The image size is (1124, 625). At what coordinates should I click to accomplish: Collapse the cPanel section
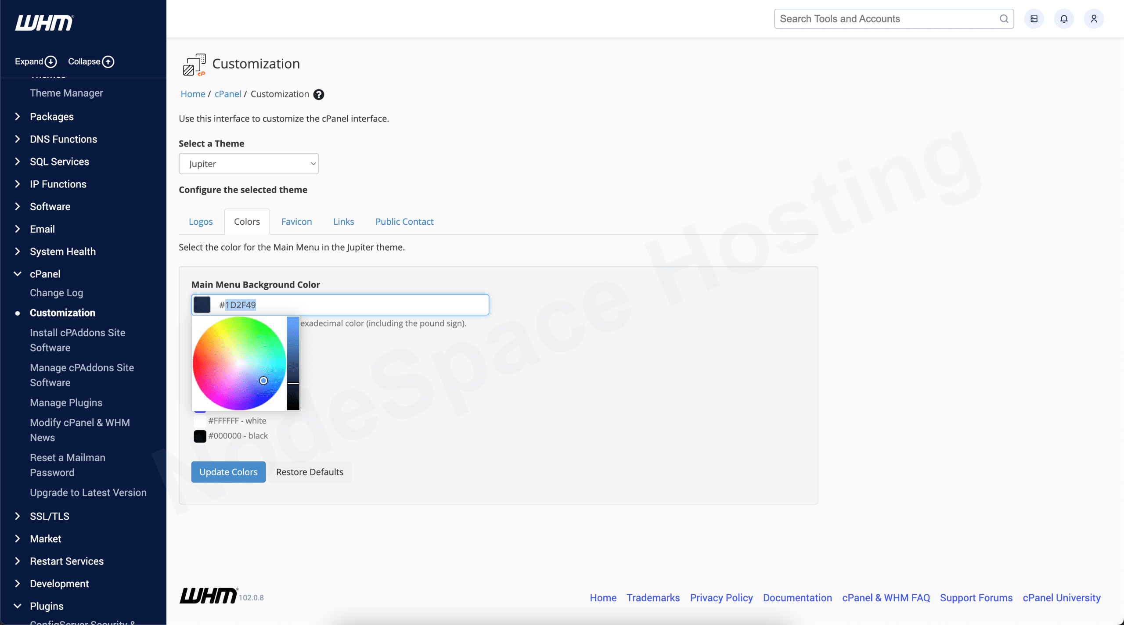(18, 274)
